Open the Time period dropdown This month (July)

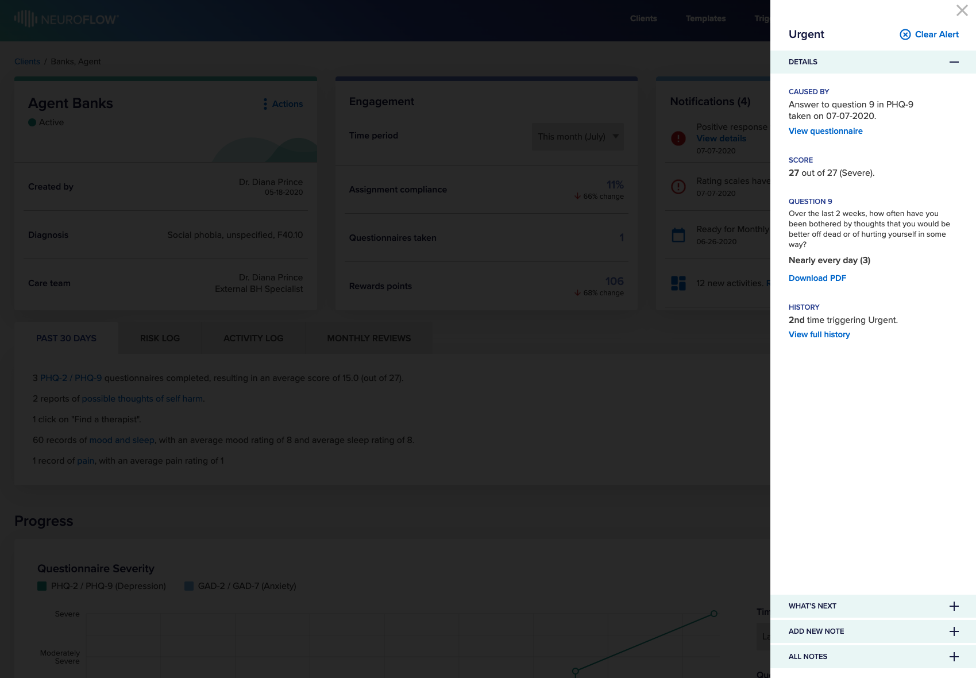click(578, 137)
